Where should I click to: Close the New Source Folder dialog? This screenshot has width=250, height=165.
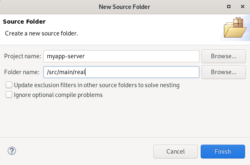click(243, 7)
